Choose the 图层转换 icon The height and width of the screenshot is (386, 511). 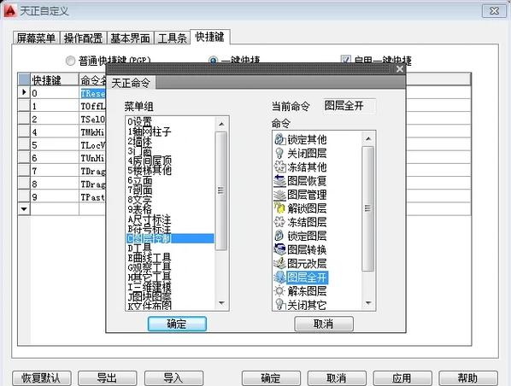279,249
